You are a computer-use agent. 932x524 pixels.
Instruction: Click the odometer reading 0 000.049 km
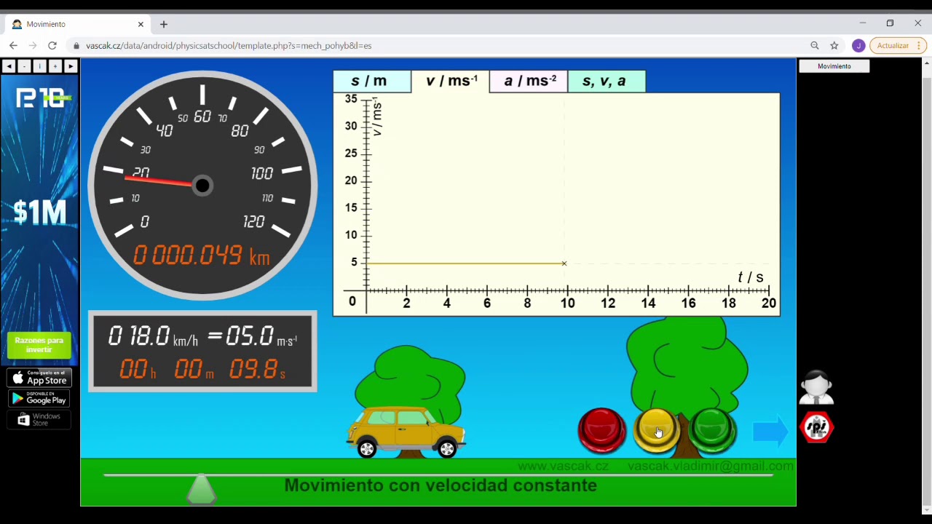[202, 255]
